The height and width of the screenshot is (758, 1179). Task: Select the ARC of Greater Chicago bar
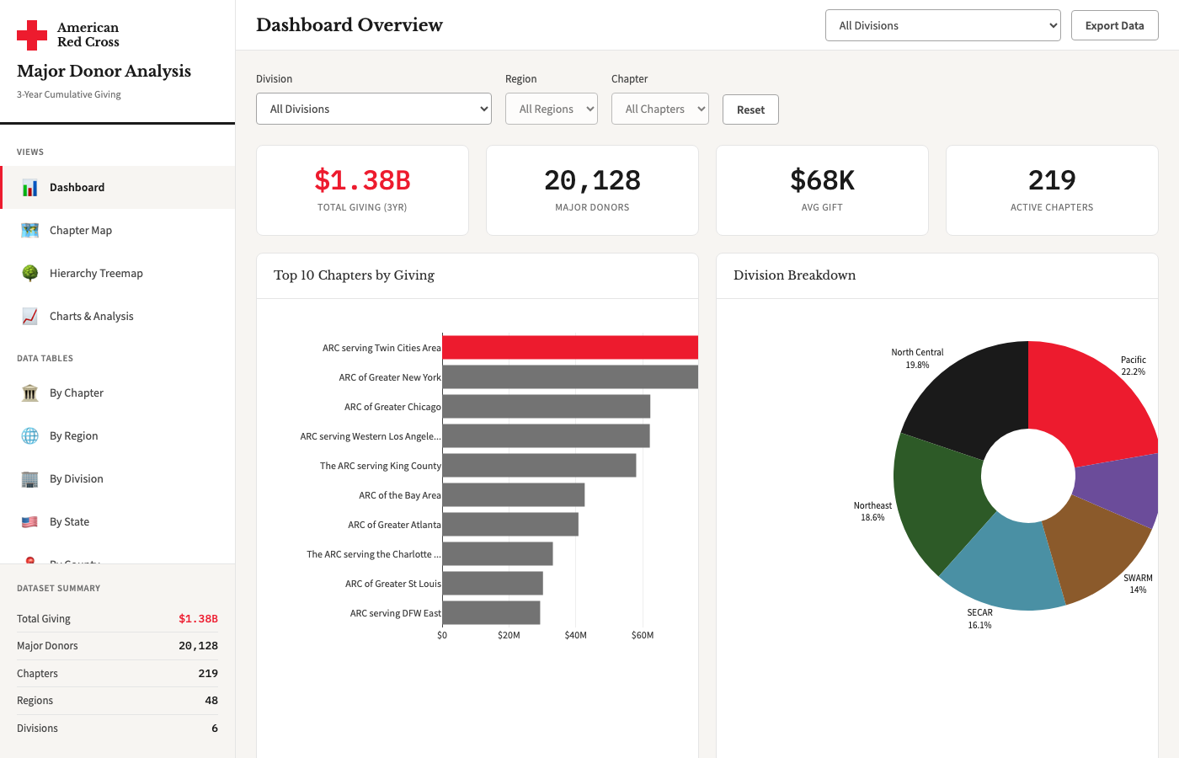click(x=547, y=407)
